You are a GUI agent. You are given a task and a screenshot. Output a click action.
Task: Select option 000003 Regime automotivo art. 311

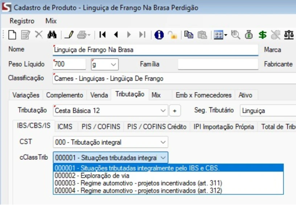168,183
